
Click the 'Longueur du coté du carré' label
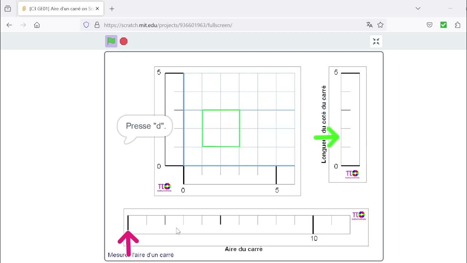324,124
